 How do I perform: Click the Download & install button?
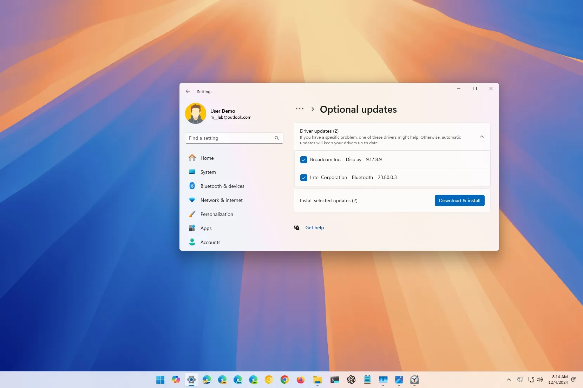coord(459,200)
